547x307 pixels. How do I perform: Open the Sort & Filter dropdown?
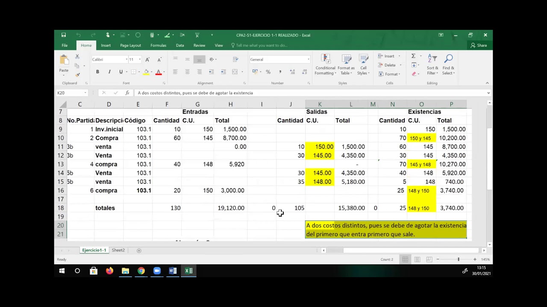tap(432, 65)
